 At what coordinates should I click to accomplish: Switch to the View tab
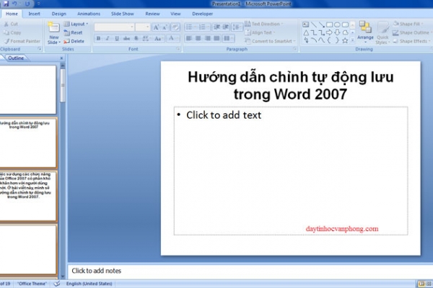[x=175, y=14]
